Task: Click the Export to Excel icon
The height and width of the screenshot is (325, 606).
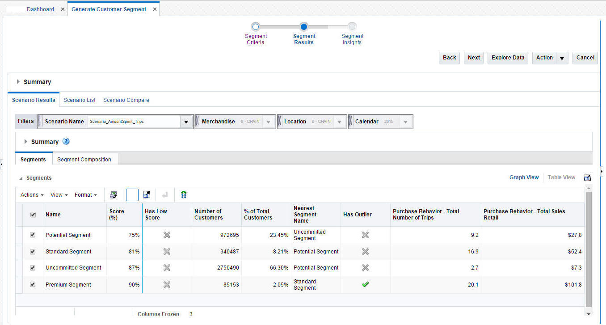Action: (114, 195)
